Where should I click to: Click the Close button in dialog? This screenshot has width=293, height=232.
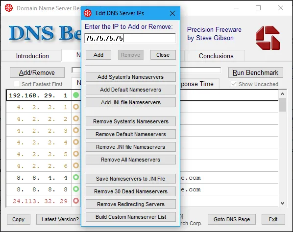point(163,55)
